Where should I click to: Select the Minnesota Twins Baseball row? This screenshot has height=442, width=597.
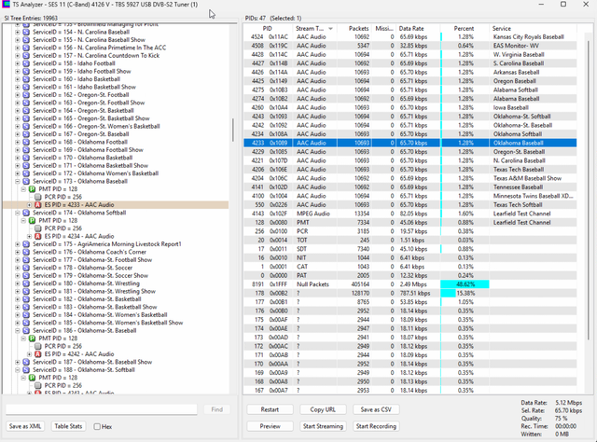(410, 196)
